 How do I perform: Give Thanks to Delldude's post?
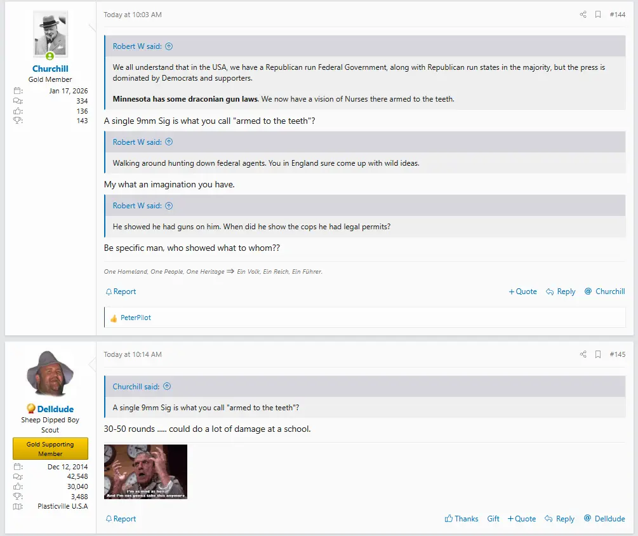click(x=462, y=518)
